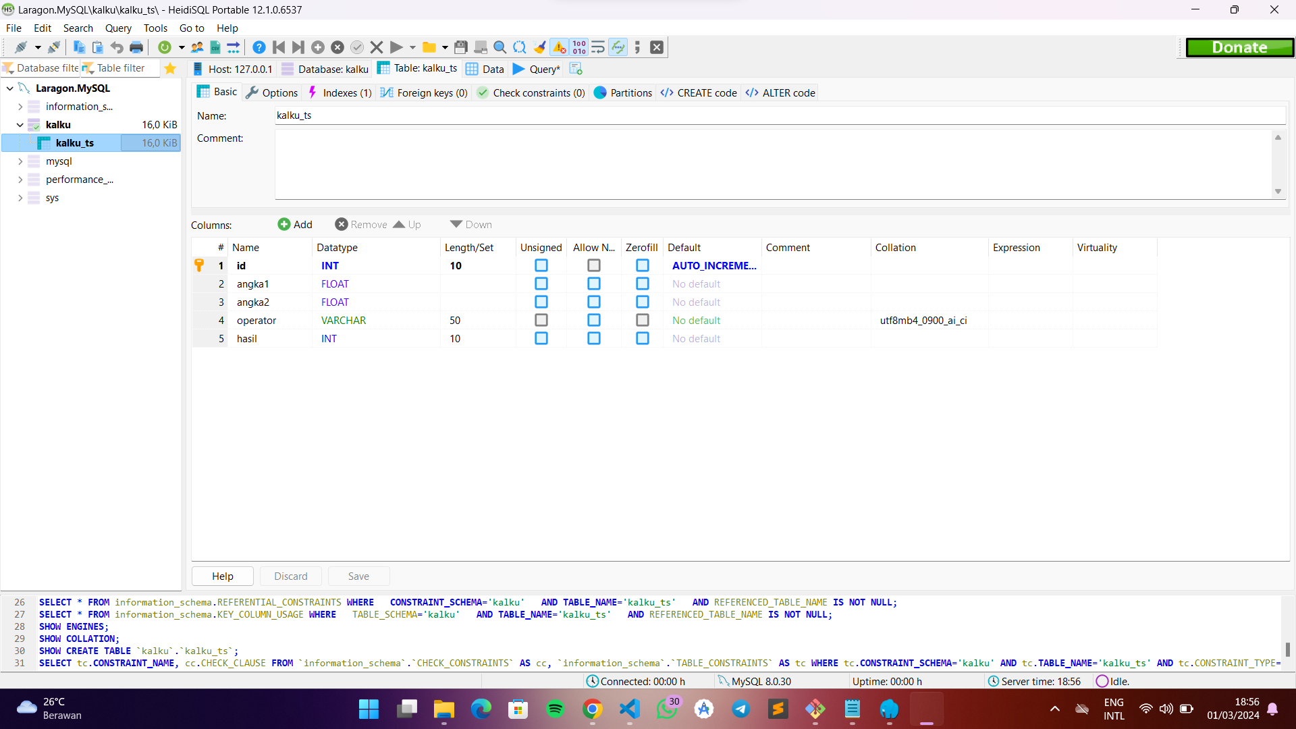
Task: Click the binary 100/010 icon
Action: pyautogui.click(x=579, y=47)
